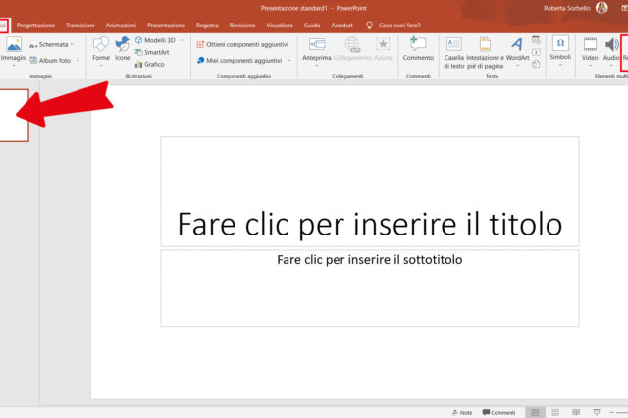
Task: Switch to slide sorter view
Action: 554,412
